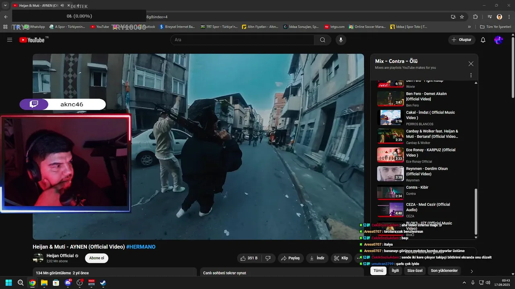Click the install app icon in address bar

pyautogui.click(x=453, y=17)
